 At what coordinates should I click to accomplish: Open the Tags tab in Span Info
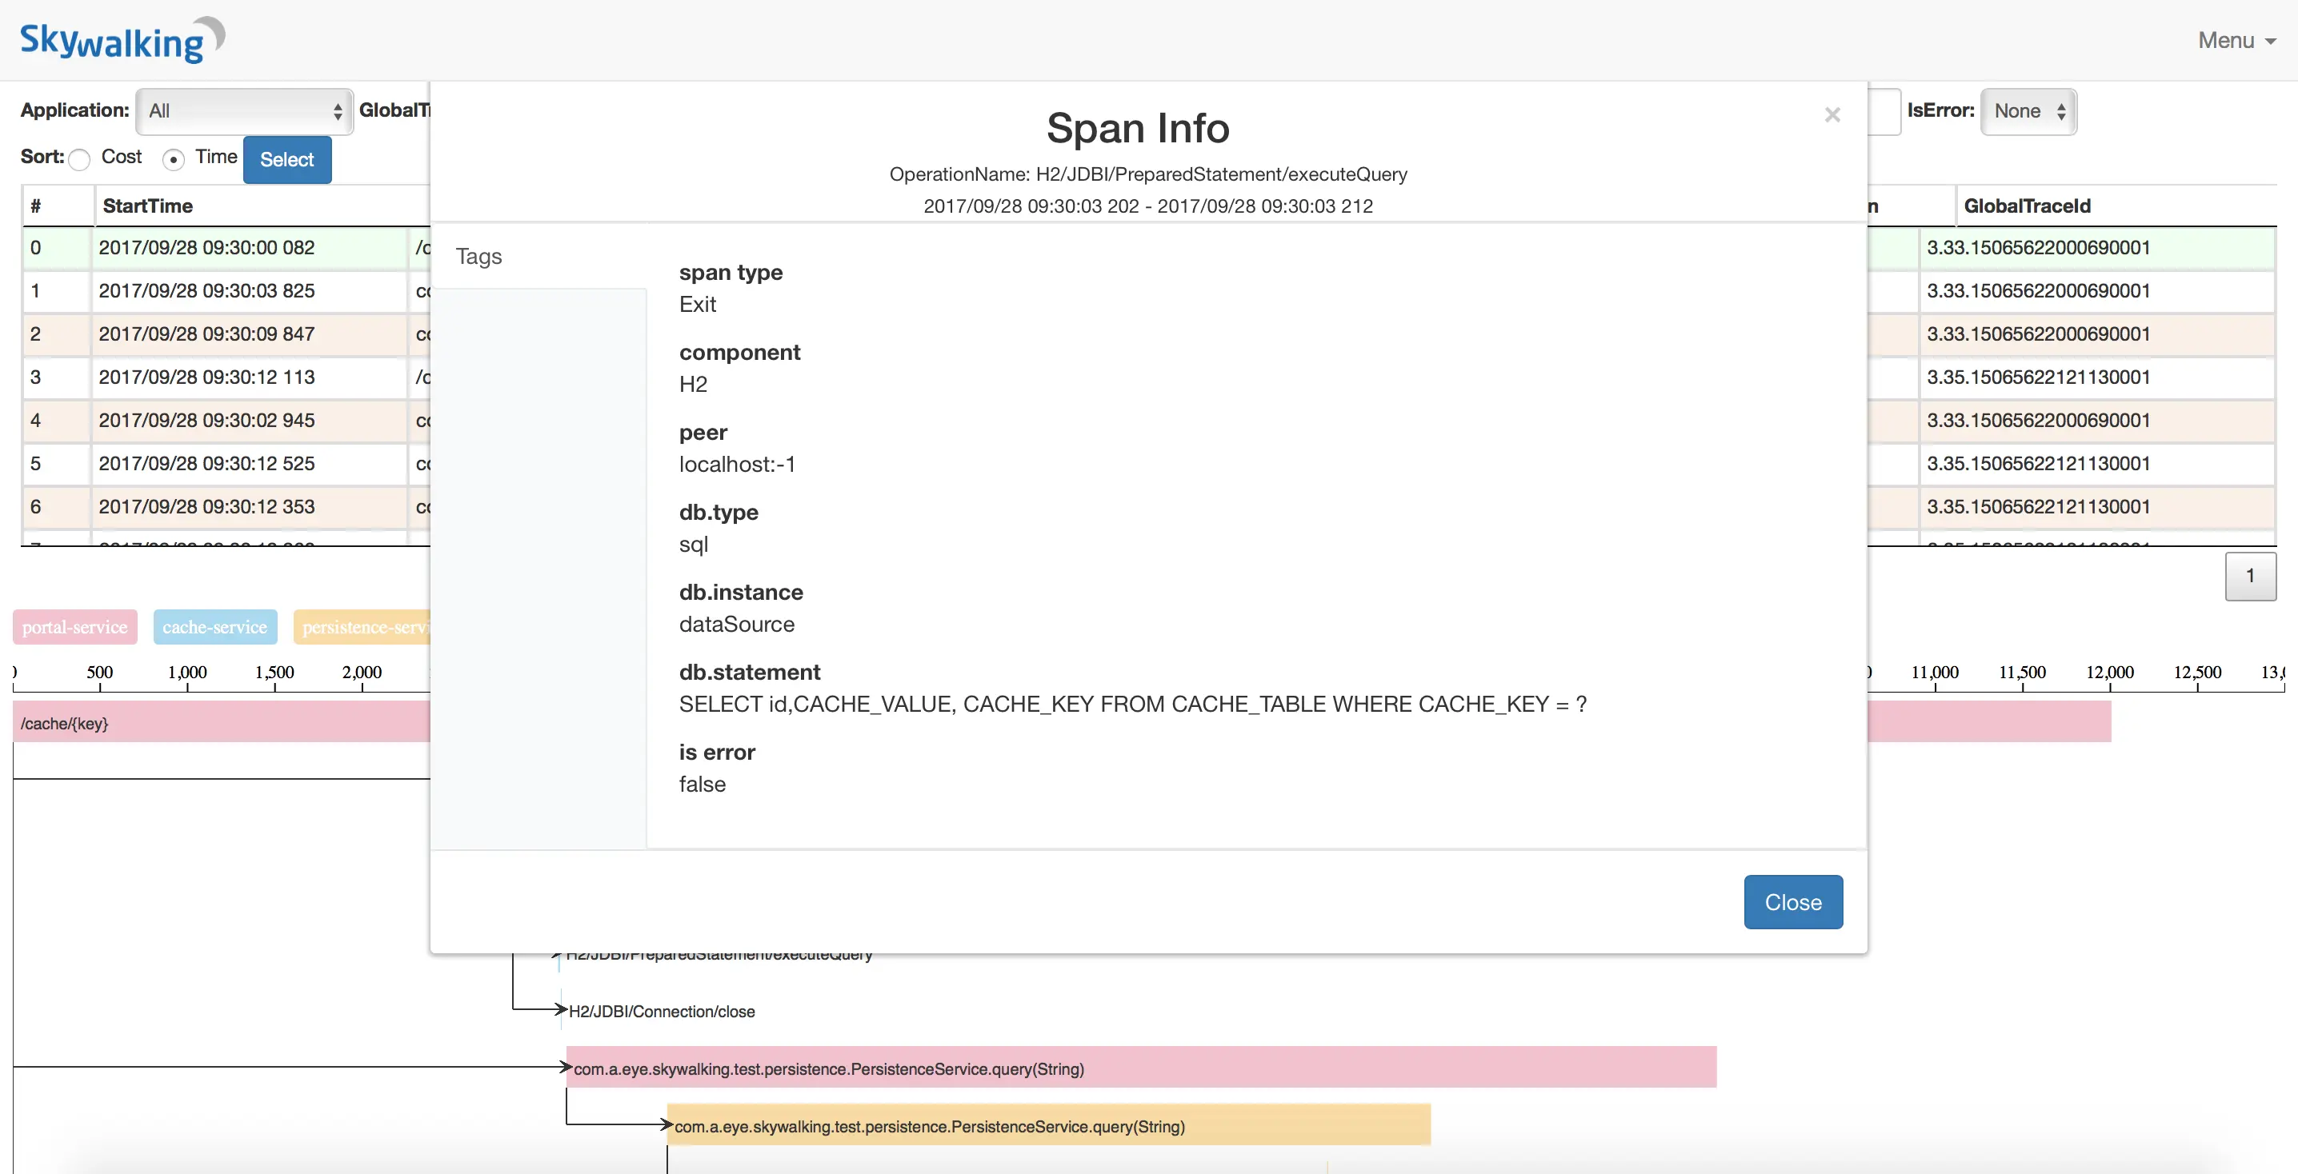pos(479,257)
